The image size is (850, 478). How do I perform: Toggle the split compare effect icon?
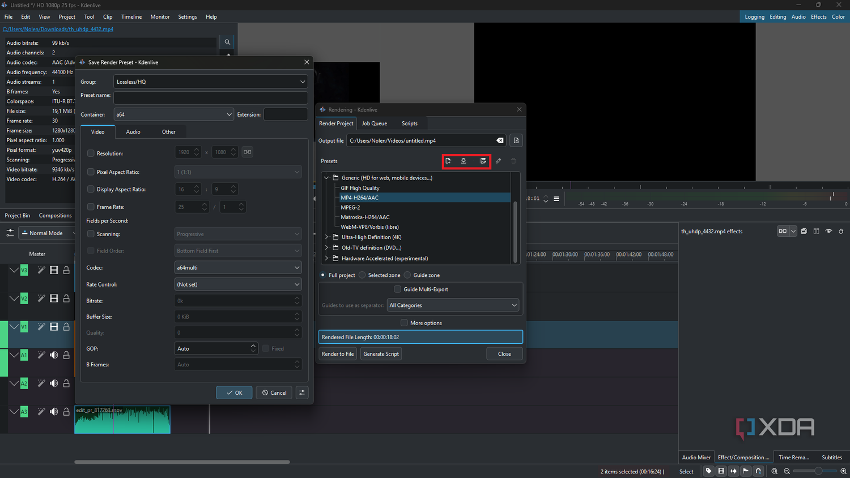(x=816, y=231)
